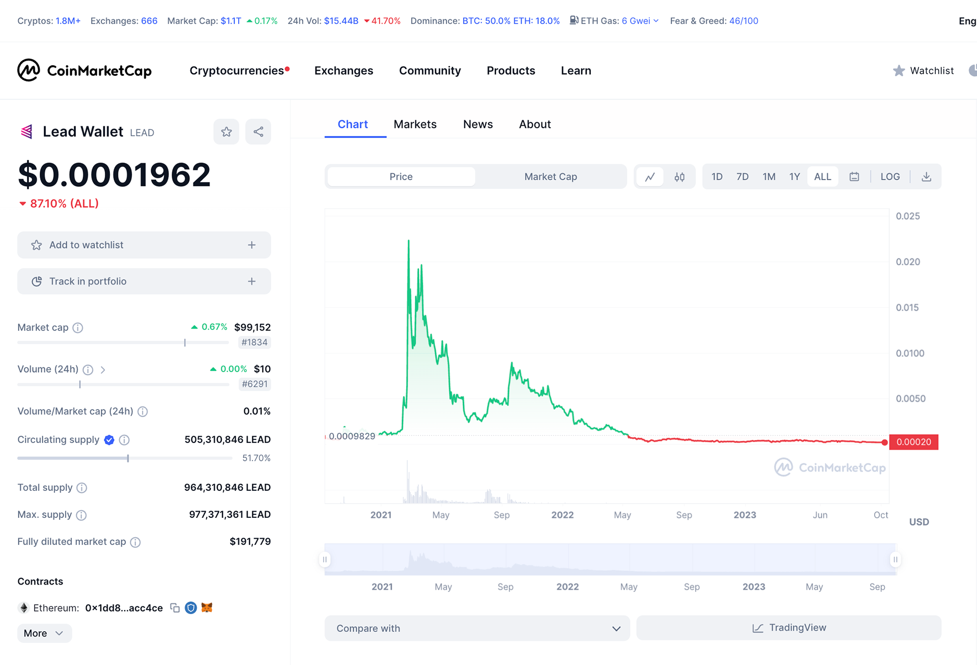977x665 pixels.
Task: Open Max. supply info icon
Action: tap(81, 515)
